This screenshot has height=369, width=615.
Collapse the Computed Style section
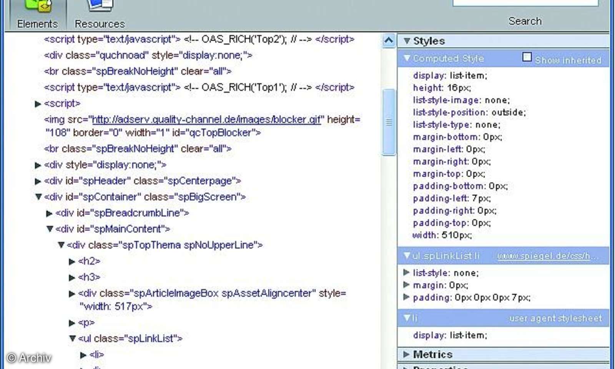(x=407, y=58)
